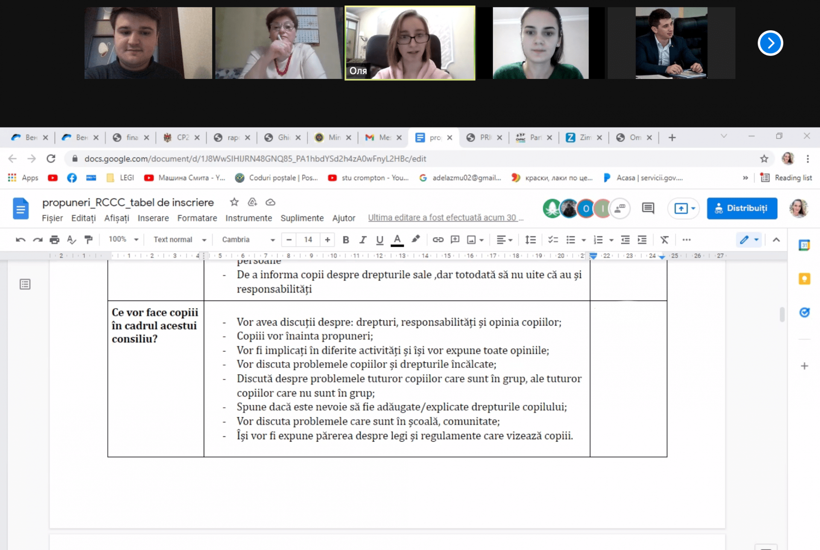The image size is (820, 550).
Task: Click the blue Distribuiți button
Action: pos(742,208)
